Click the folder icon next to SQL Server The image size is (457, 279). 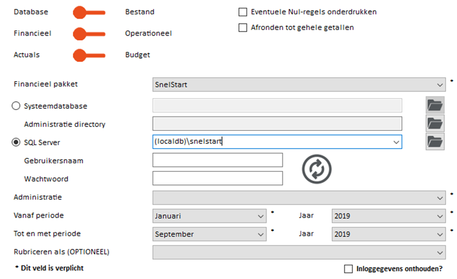coord(435,142)
